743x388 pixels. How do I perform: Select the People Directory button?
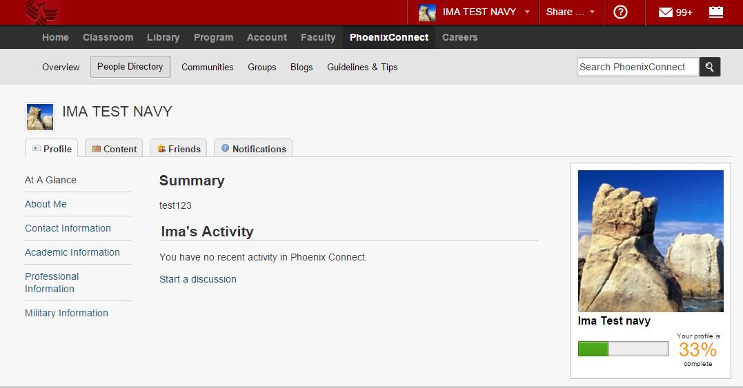pos(130,67)
